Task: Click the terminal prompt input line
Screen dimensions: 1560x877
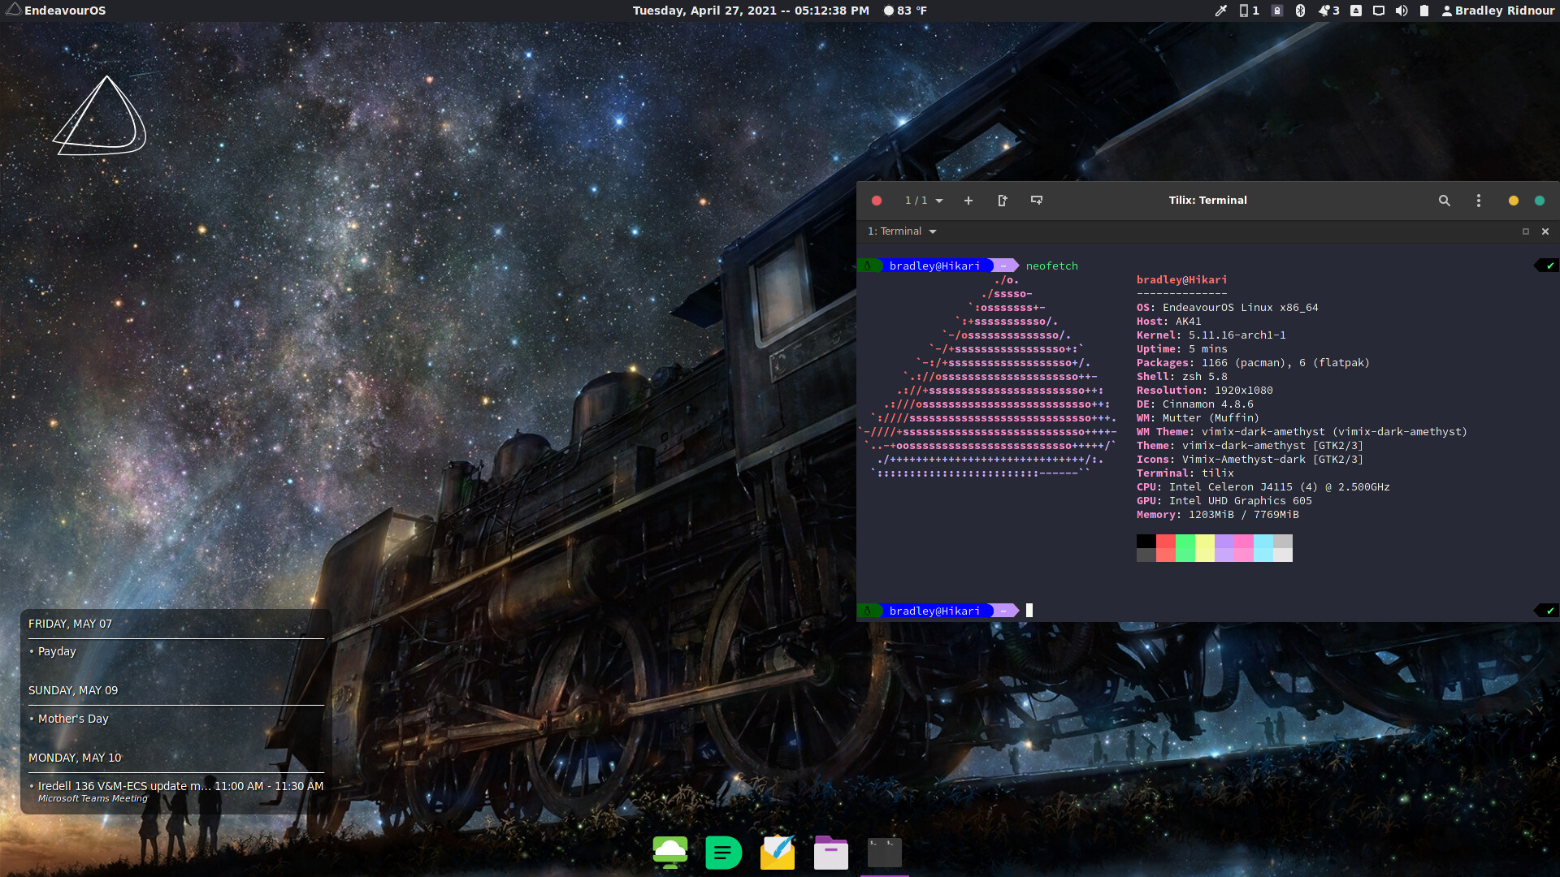Action: [1208, 611]
